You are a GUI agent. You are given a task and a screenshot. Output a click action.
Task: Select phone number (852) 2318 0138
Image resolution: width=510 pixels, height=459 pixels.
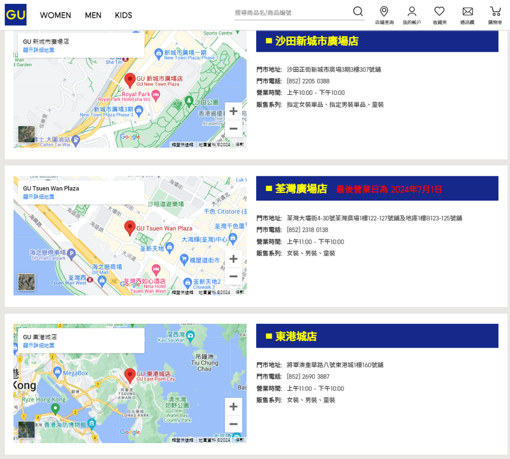[307, 230]
